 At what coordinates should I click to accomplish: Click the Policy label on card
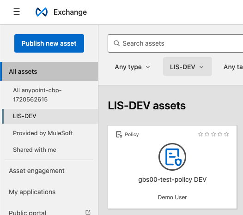[132, 134]
